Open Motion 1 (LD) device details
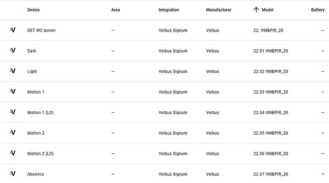 [x=164, y=113]
